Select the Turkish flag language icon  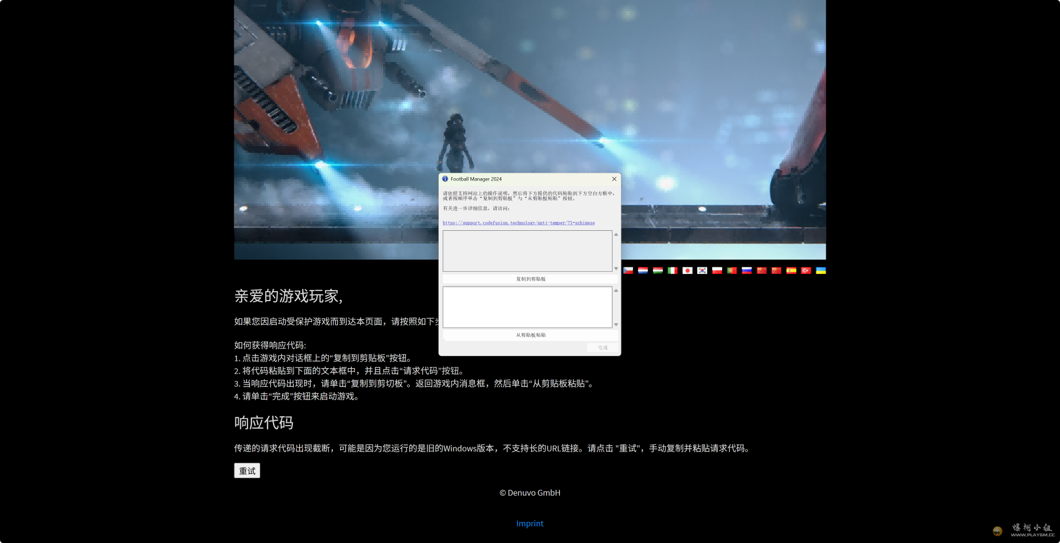806,271
